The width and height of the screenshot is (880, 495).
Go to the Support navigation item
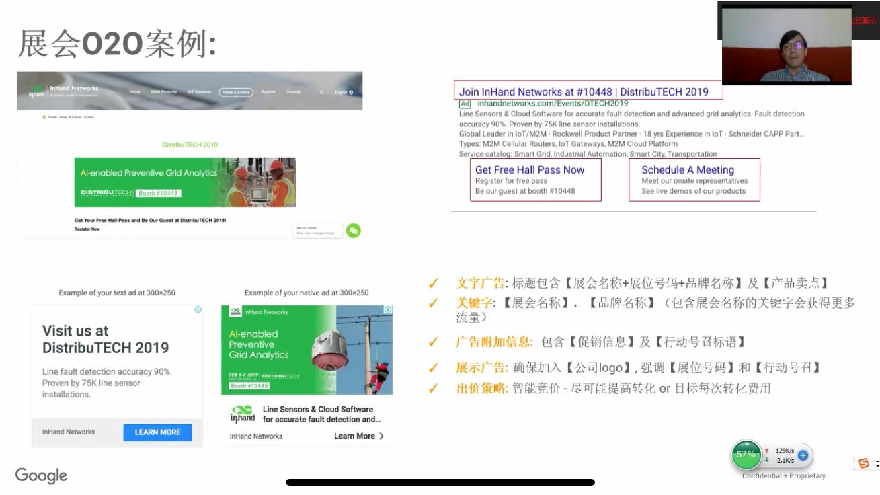pos(268,92)
